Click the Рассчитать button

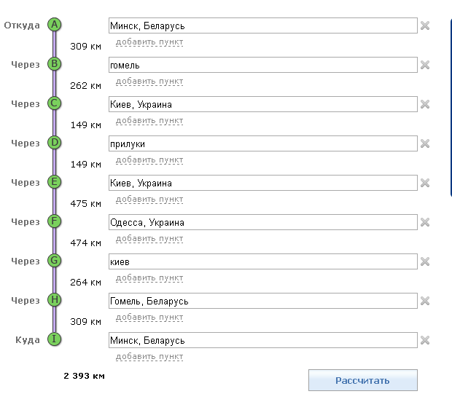tap(363, 380)
